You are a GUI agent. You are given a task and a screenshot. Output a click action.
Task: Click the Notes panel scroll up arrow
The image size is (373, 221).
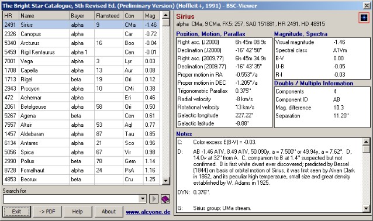tap(367, 142)
